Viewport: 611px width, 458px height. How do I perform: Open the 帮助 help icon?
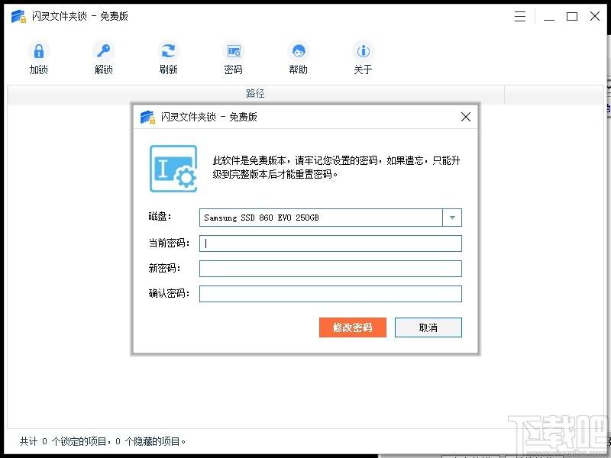299,59
